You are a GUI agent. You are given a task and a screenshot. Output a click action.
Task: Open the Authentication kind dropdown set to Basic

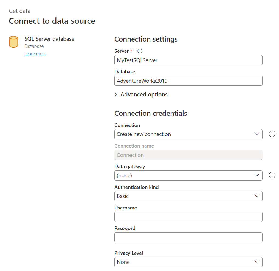188,196
